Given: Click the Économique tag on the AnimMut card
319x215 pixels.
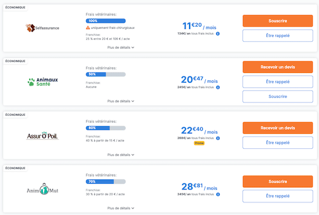Looking at the screenshot, I should 16,168.
